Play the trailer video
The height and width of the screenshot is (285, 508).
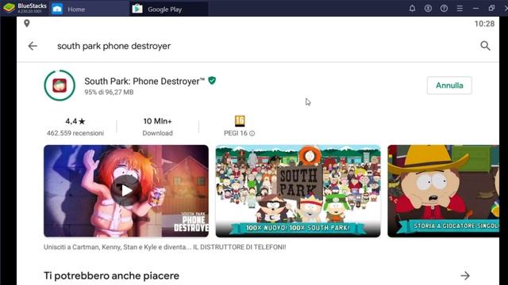[126, 191]
